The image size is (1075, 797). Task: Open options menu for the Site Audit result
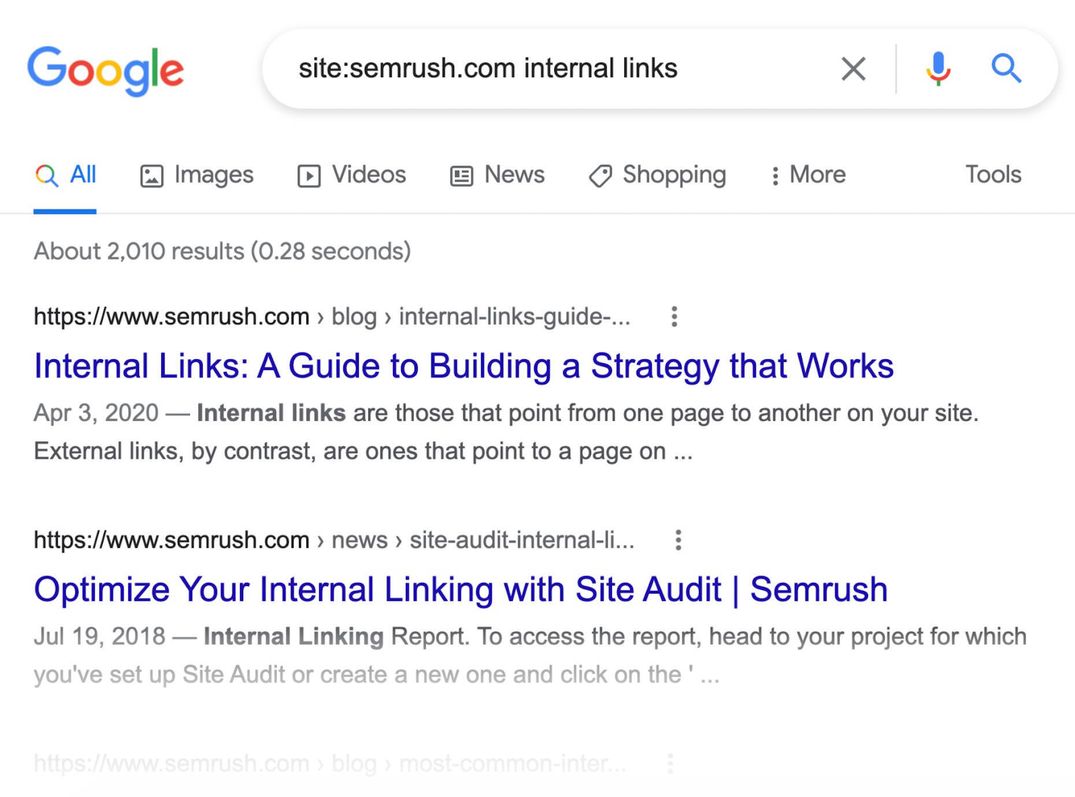[x=678, y=539]
